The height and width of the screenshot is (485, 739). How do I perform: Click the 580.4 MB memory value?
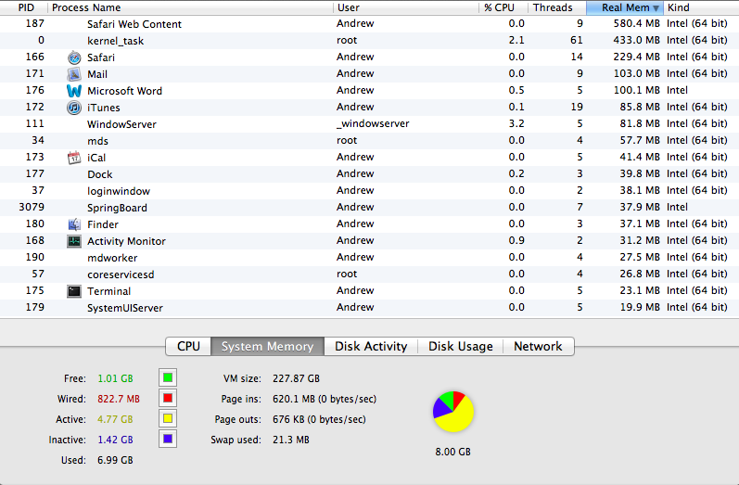pos(636,23)
